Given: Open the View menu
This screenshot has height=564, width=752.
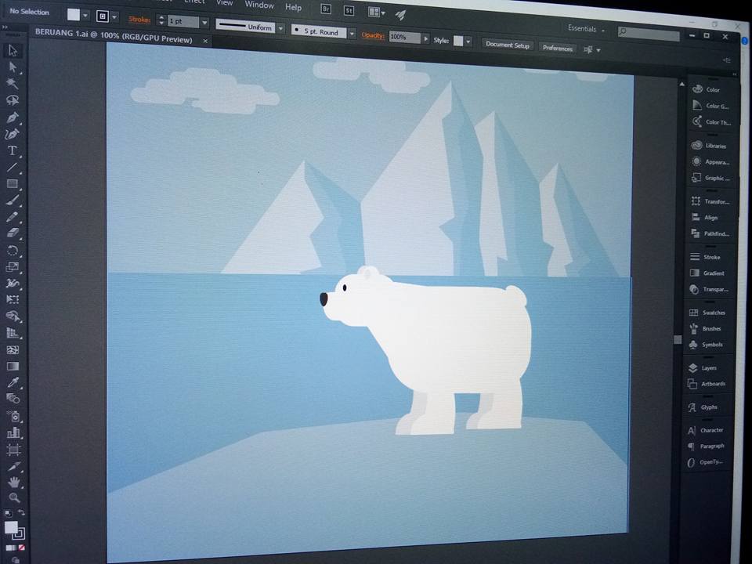Looking at the screenshot, I should click(x=225, y=3).
